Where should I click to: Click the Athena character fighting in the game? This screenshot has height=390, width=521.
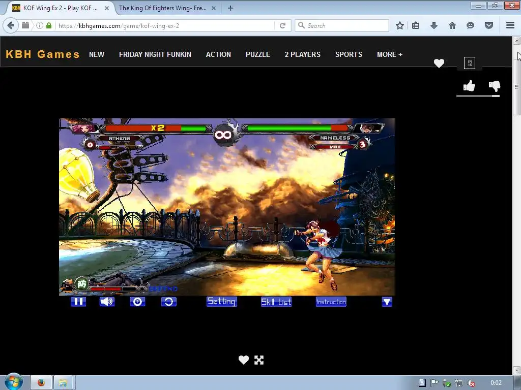(x=320, y=254)
